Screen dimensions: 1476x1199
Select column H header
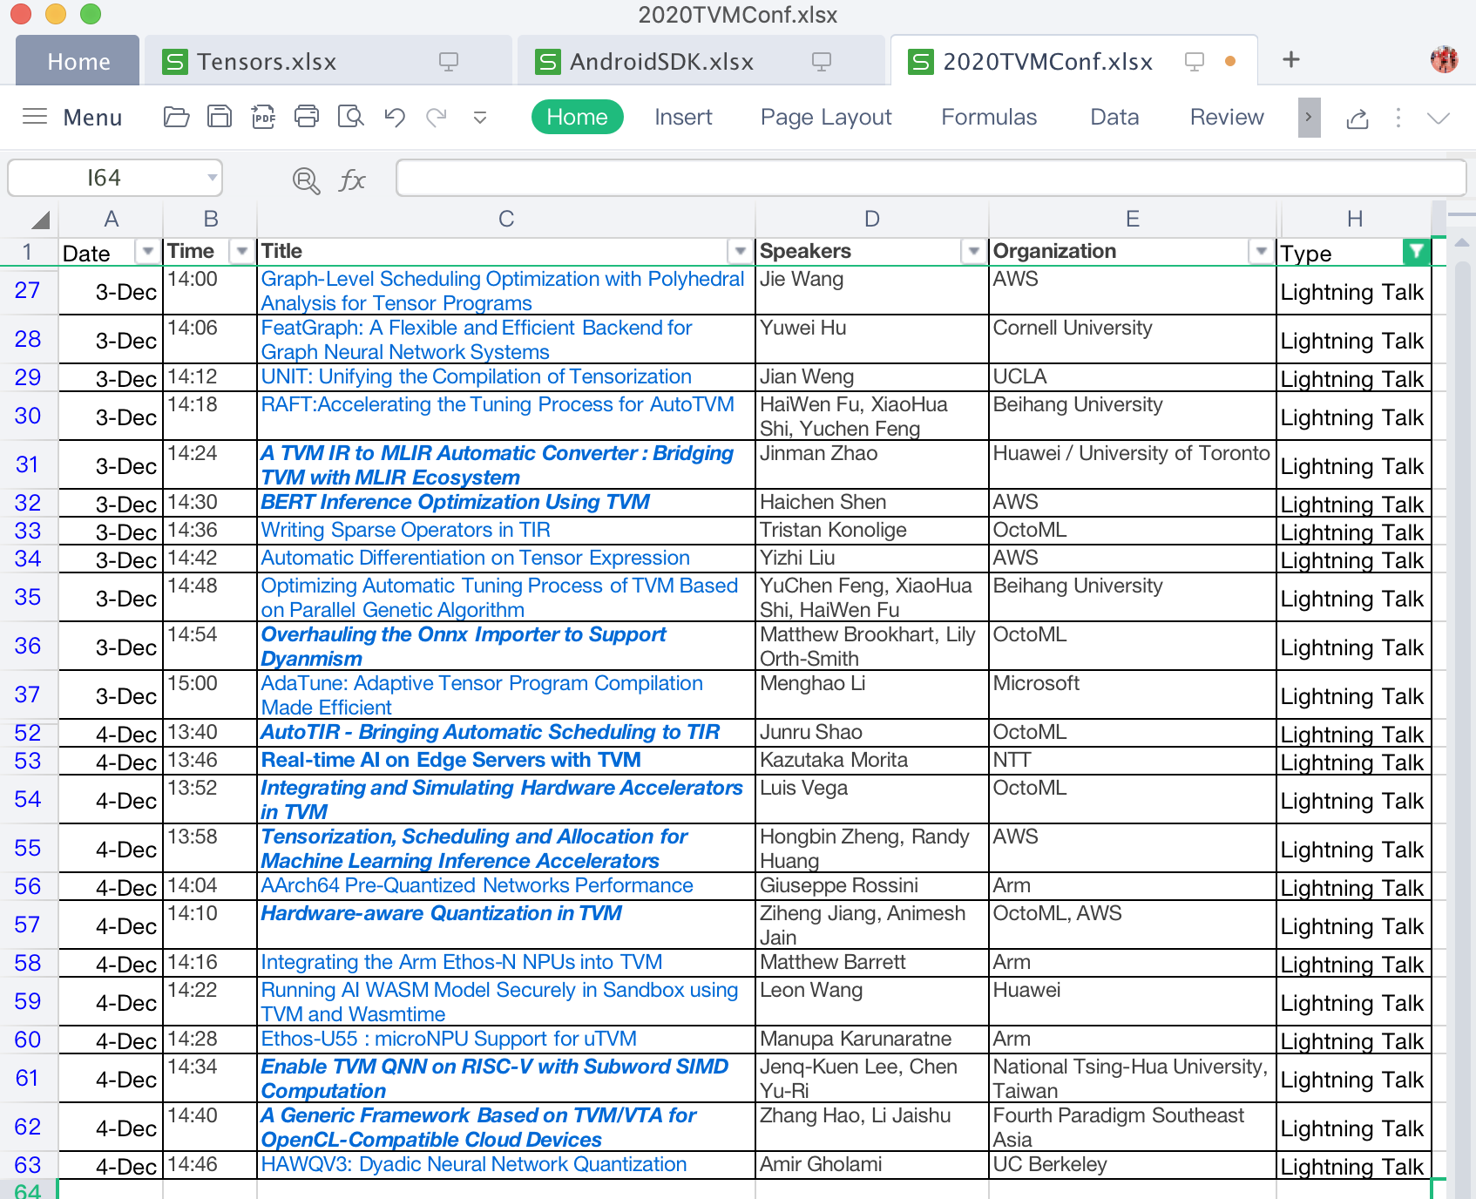[1354, 219]
